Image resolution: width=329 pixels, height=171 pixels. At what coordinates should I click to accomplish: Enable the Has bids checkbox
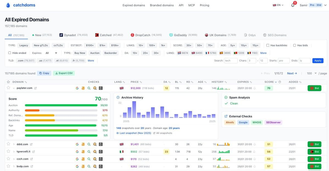(295, 45)
